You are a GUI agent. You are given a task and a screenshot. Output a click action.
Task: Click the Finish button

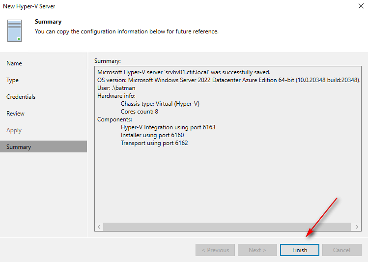point(299,250)
